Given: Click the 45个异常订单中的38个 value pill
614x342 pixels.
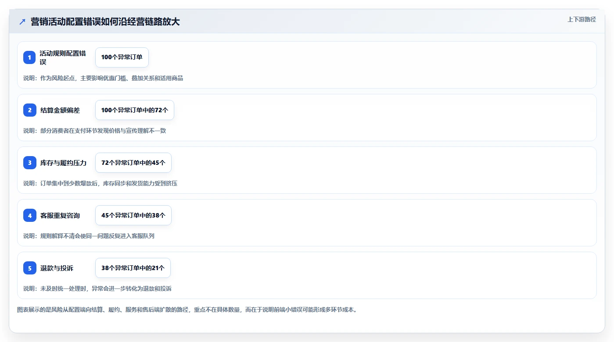Looking at the screenshot, I should pos(133,215).
